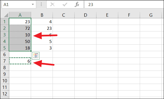Select row 12 header

(5, 94)
